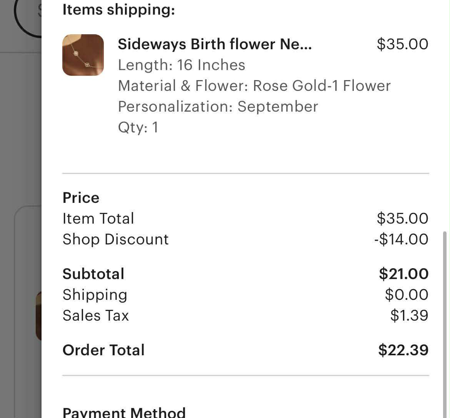Click the Material & Flower: Rose Gold-1 Flower line
The image size is (450, 418).
(254, 86)
